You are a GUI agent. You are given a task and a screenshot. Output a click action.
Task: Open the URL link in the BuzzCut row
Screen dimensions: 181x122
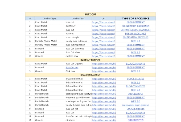(x=104, y=33)
